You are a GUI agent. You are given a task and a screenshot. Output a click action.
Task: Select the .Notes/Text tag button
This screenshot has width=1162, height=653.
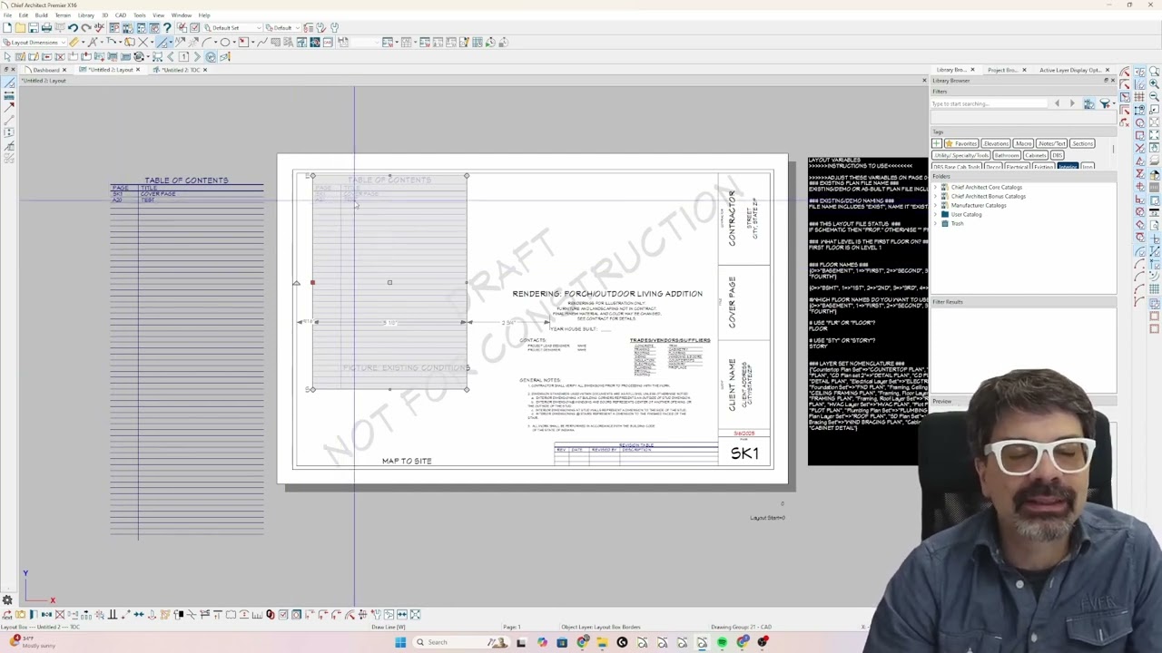click(1051, 143)
